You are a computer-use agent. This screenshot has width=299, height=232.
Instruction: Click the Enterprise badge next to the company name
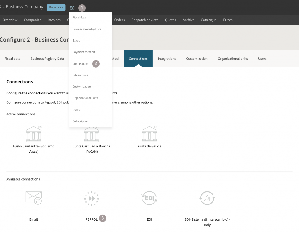pos(56,7)
